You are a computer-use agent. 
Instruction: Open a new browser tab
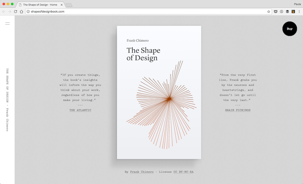pyautogui.click(x=69, y=5)
